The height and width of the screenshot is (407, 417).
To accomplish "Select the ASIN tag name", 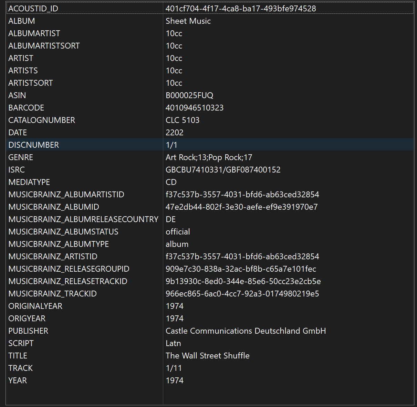I will (17, 95).
